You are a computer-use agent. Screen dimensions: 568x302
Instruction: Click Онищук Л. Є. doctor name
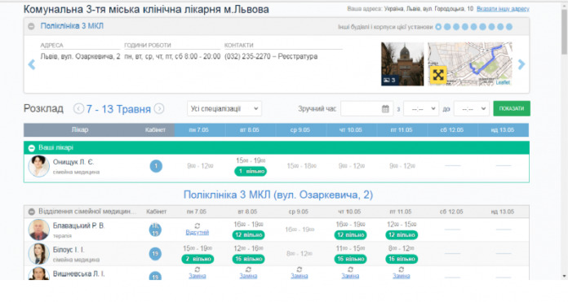tap(73, 162)
